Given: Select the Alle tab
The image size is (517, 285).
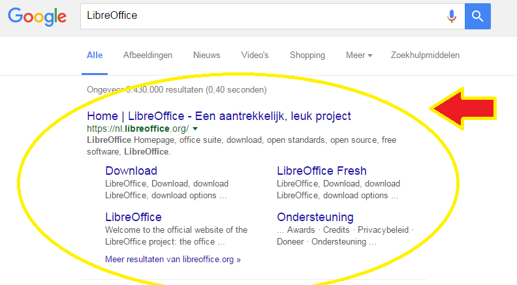Looking at the screenshot, I should [x=95, y=55].
